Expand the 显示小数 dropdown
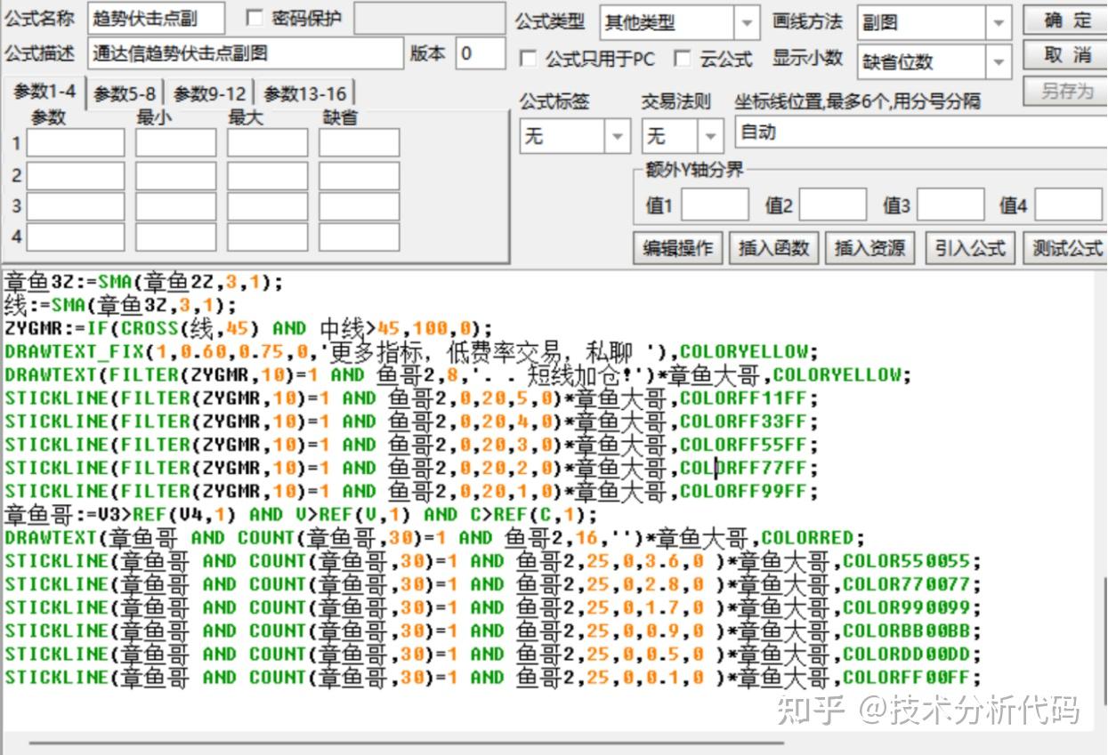This screenshot has width=1108, height=755. coord(999,61)
